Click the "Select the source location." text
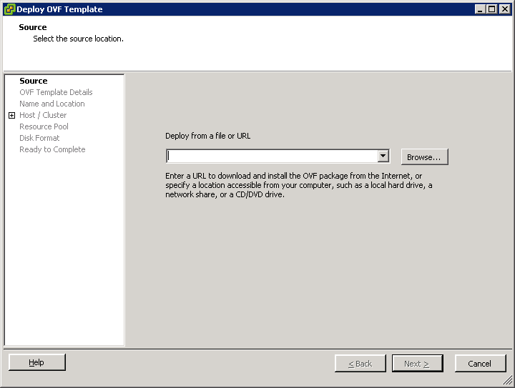This screenshot has height=388, width=515. click(x=78, y=39)
